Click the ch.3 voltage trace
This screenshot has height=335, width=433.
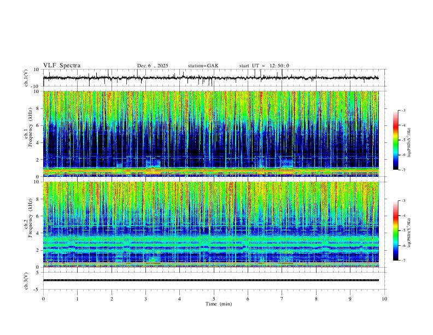210,280
